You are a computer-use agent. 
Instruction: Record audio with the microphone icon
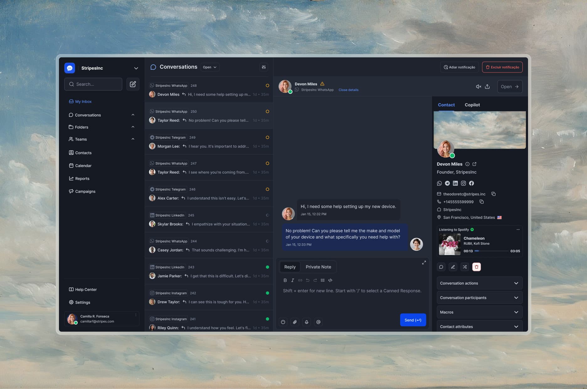coord(307,322)
